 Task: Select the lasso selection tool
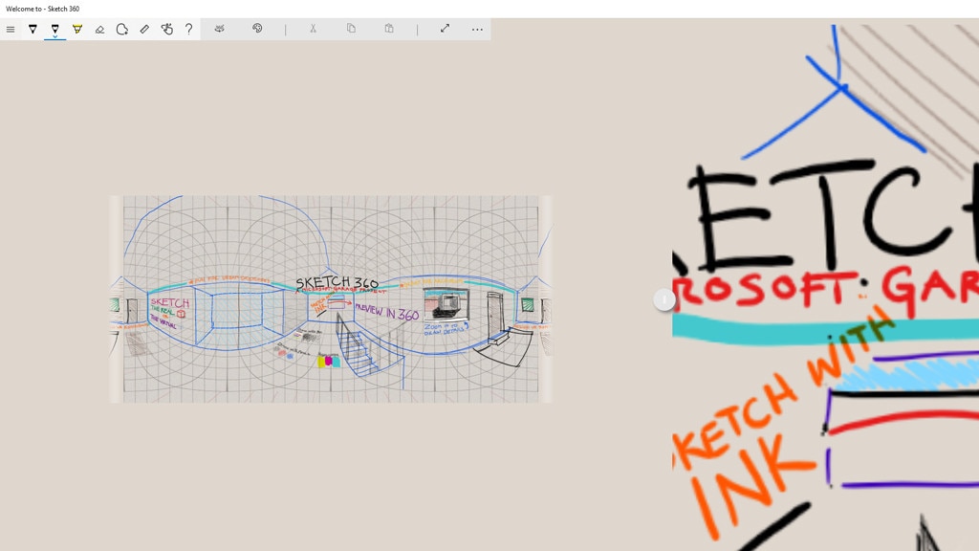[x=121, y=30]
